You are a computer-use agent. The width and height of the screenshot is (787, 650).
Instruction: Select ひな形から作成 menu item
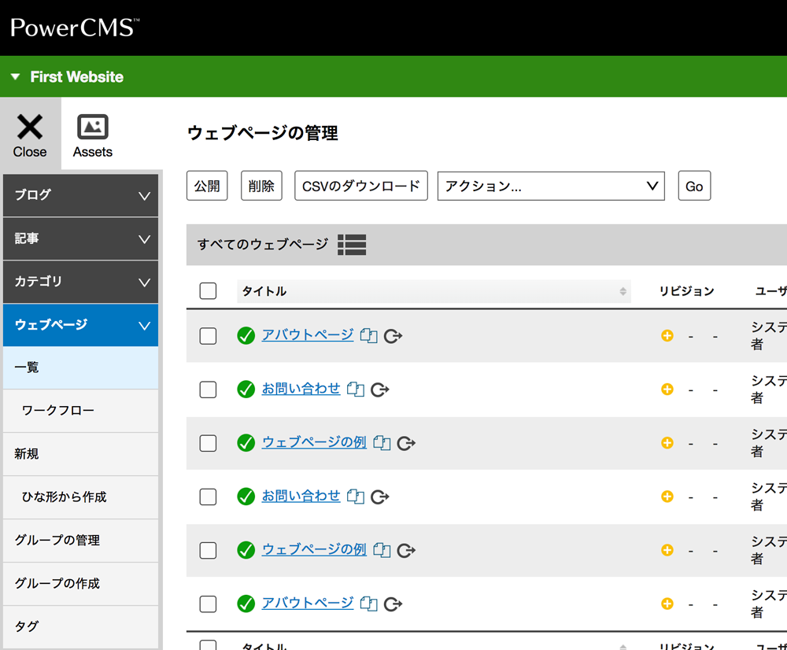pyautogui.click(x=64, y=497)
